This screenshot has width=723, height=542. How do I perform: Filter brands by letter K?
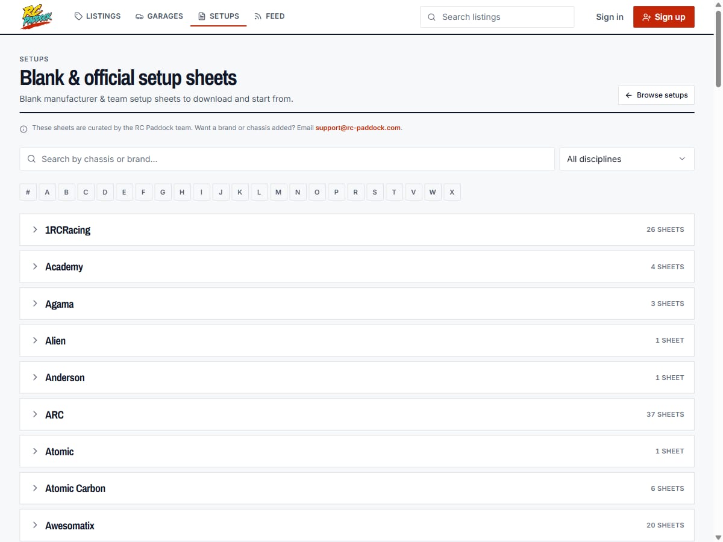[240, 192]
